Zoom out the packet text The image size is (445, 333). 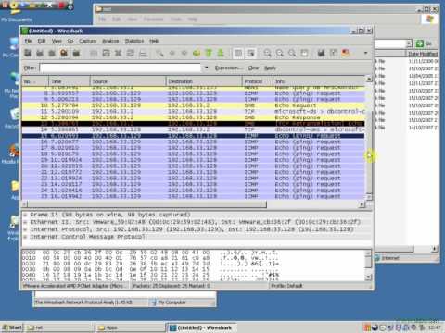click(280, 53)
